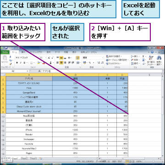Expand the Name Box dropdown arrow
This screenshot has width=165, height=165.
coord(27,71)
